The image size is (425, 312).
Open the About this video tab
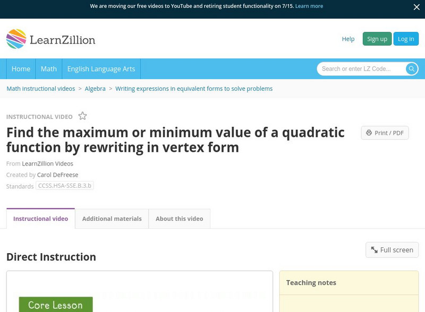coord(178,218)
